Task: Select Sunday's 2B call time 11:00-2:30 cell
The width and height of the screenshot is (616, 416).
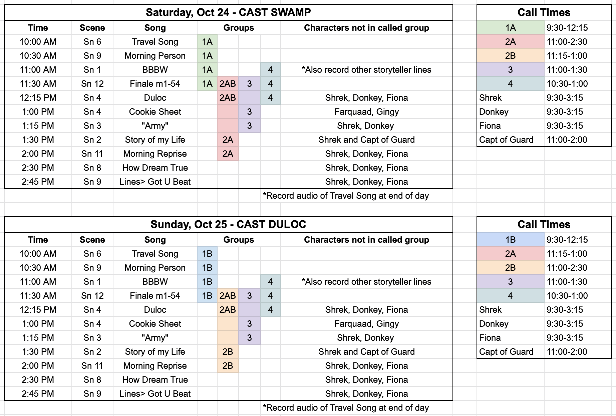Action: pyautogui.click(x=578, y=268)
